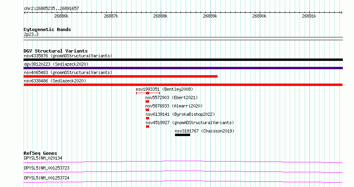
Task: Click the 26889k ruler label
Action: pyautogui.click(x=210, y=16)
